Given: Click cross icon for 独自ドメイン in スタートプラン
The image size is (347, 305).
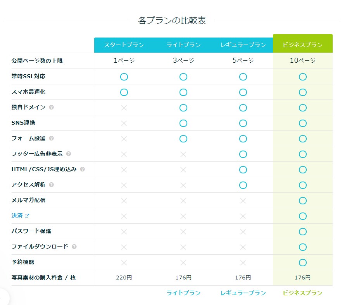Looking at the screenshot, I should click(124, 108).
